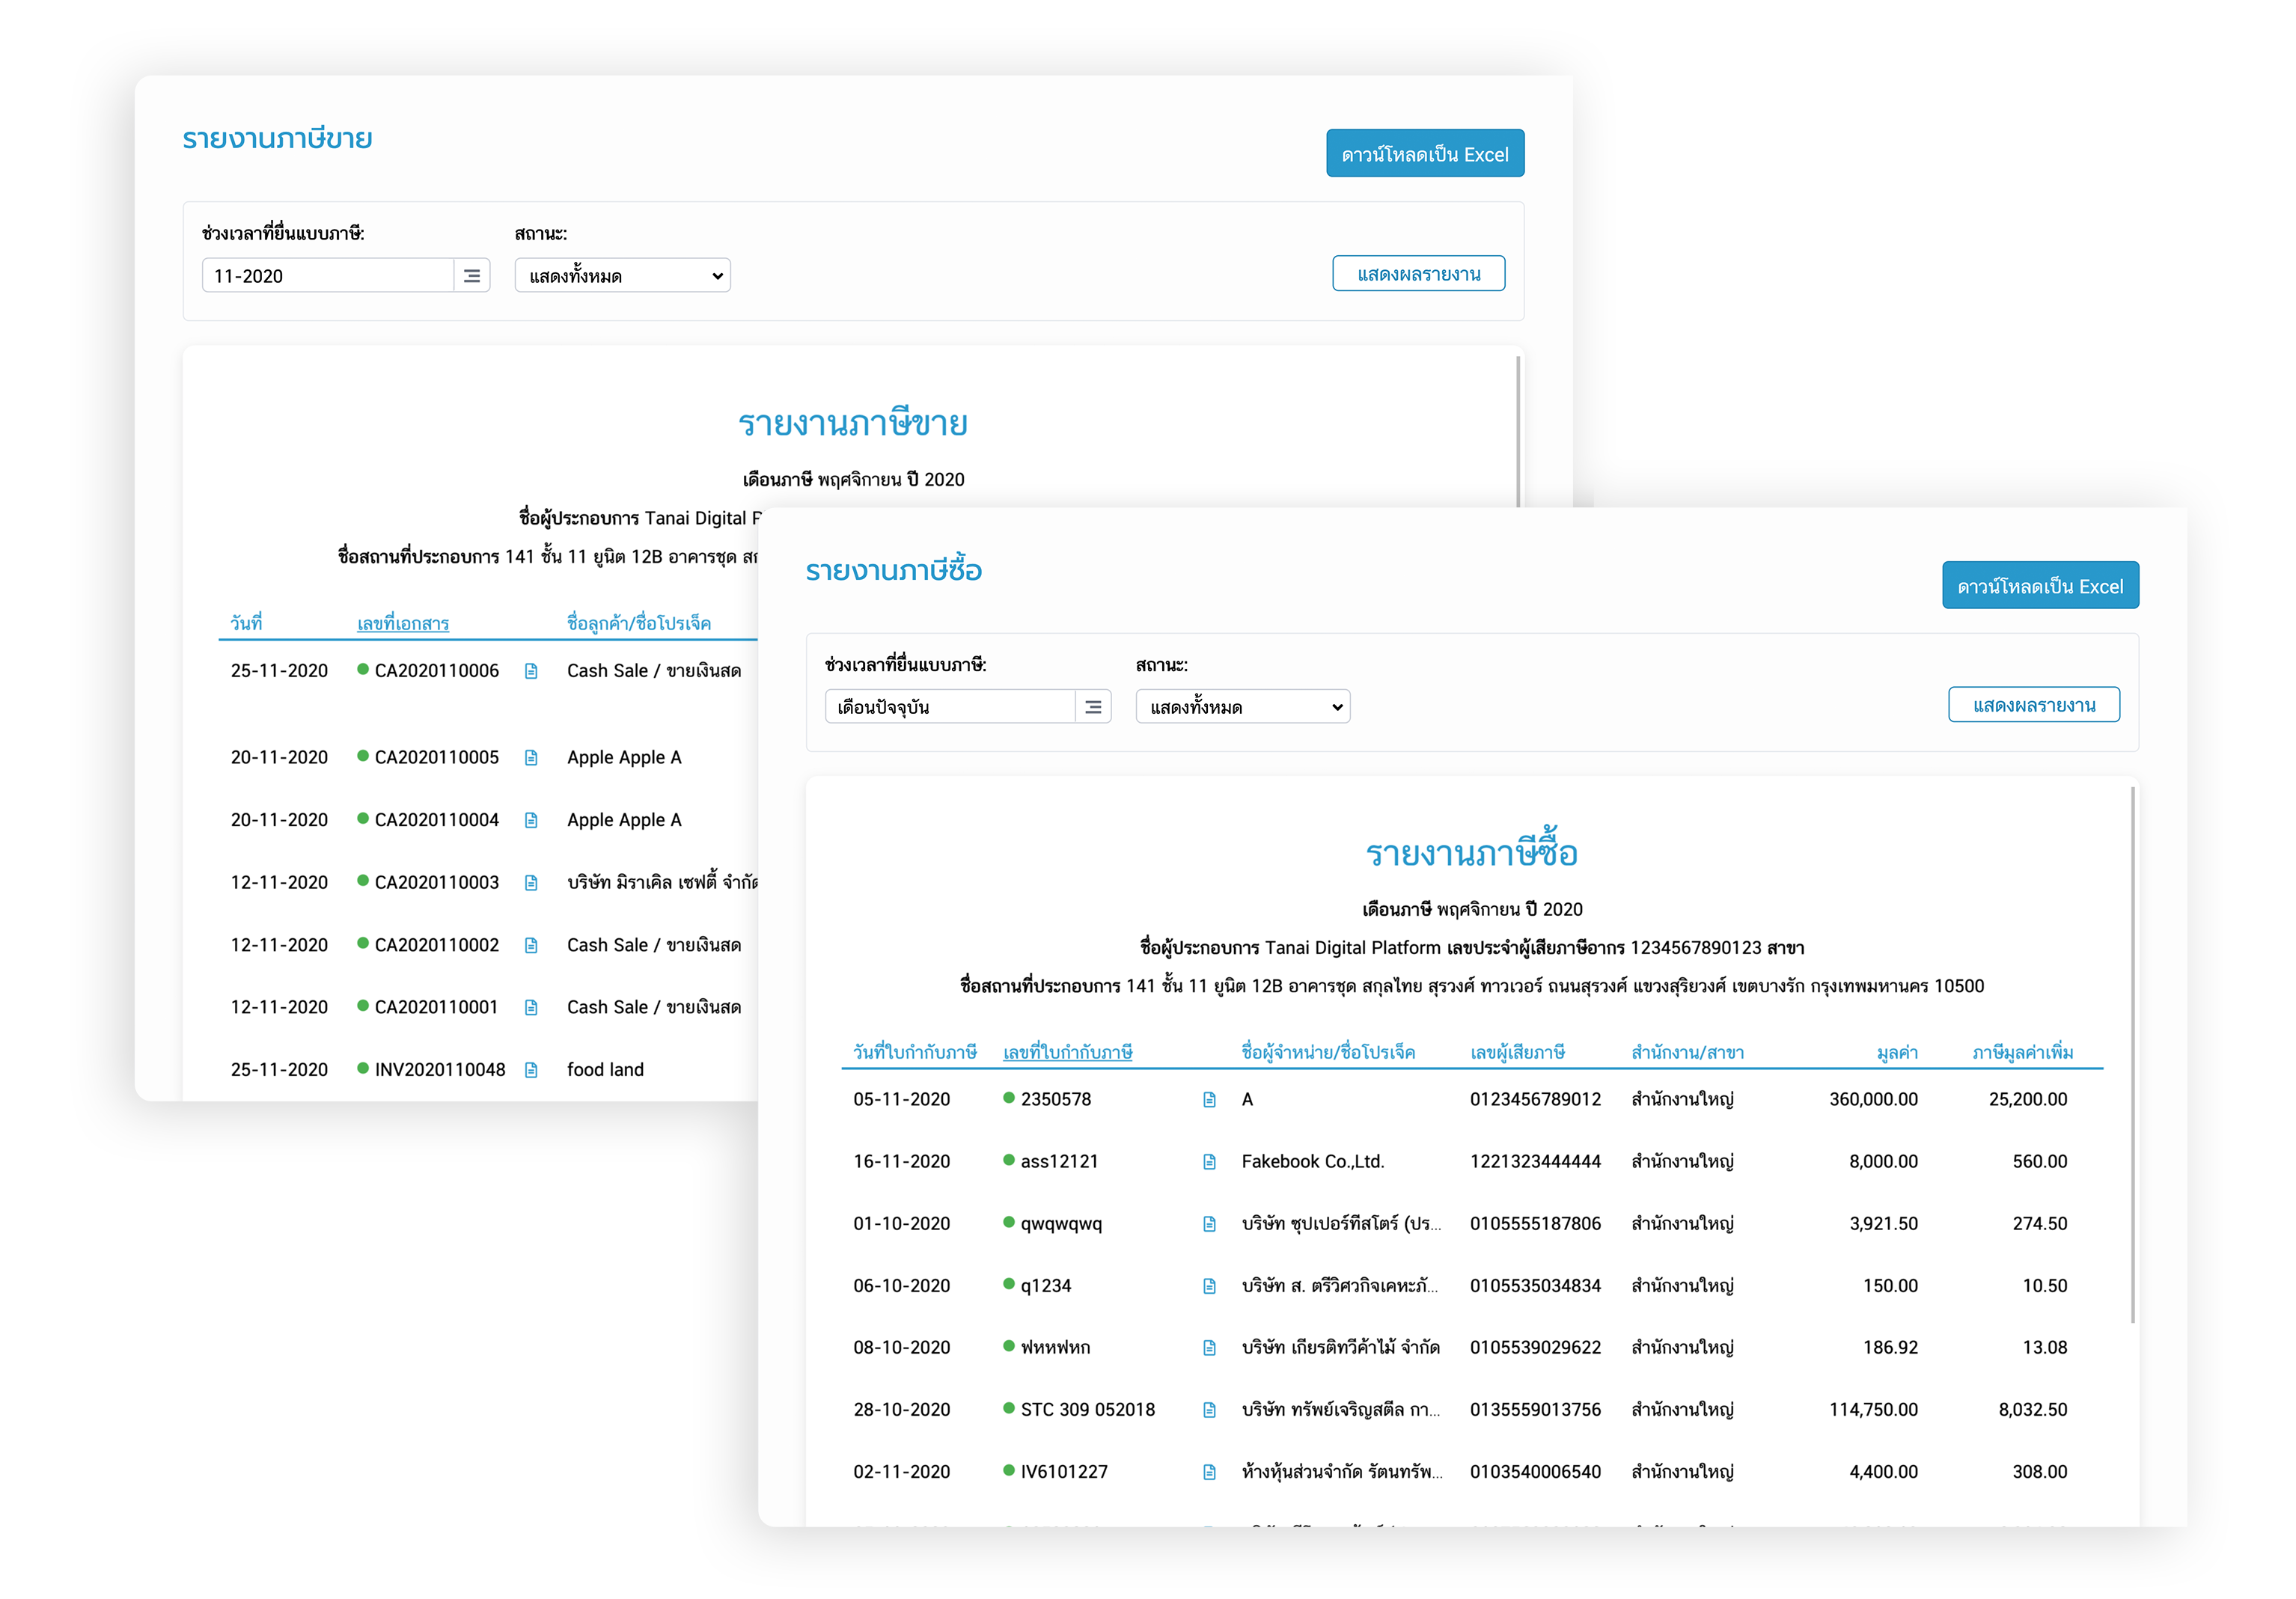Open document icon for invoice 2350578

(1209, 1100)
